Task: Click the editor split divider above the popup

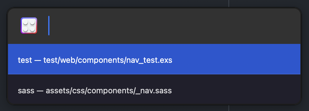Action: coord(229,3)
